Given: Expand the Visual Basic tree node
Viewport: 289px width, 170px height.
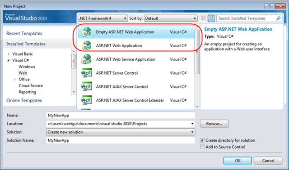Looking at the screenshot, I should point(9,54).
